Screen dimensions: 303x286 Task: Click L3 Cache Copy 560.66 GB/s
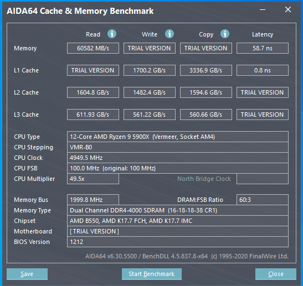click(x=206, y=115)
